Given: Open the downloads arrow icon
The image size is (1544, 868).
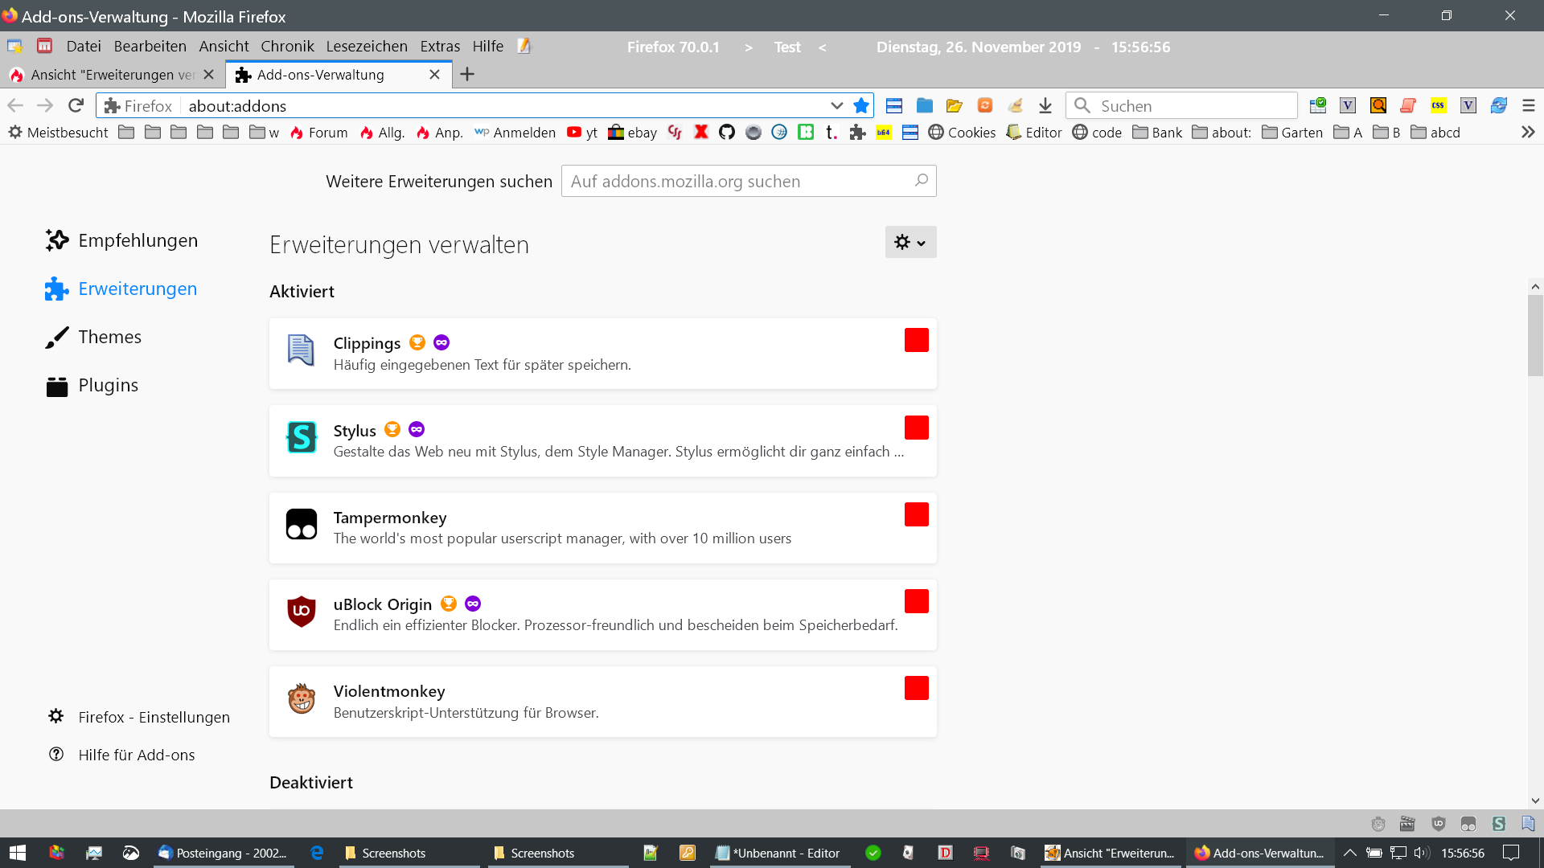Looking at the screenshot, I should (x=1045, y=105).
